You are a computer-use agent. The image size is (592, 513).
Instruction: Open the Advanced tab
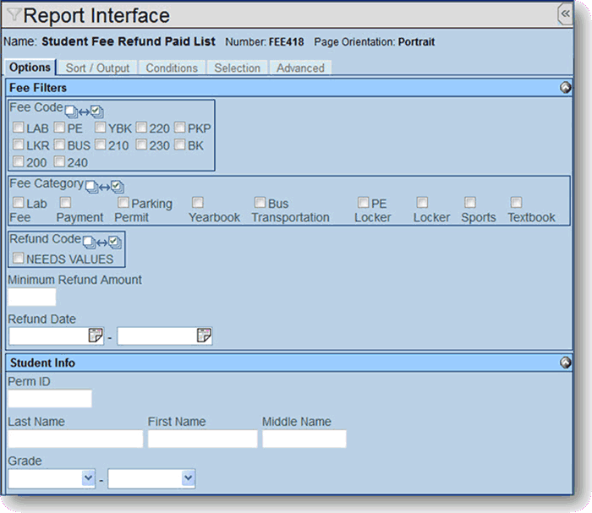pyautogui.click(x=300, y=68)
